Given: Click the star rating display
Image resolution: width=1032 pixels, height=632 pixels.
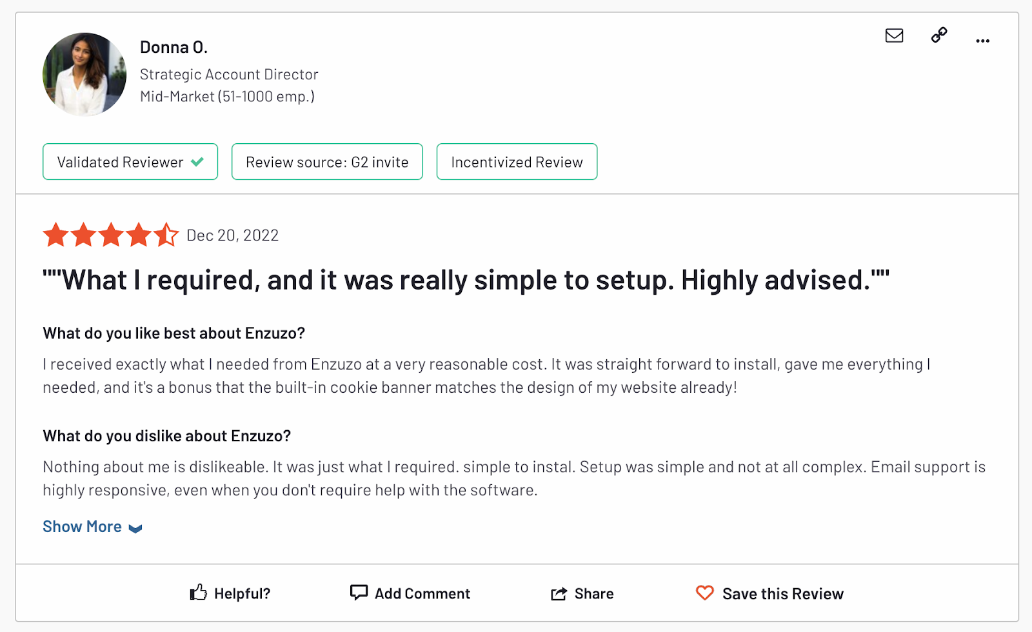Looking at the screenshot, I should tap(110, 235).
